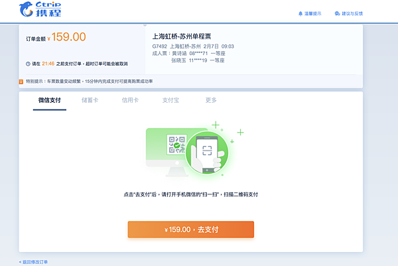The width and height of the screenshot is (398, 266).
Task: Click the 携程 brand text
Action: click(x=48, y=13)
